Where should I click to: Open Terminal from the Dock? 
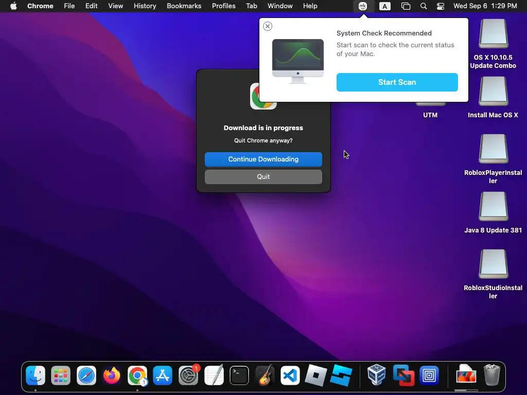tap(239, 375)
